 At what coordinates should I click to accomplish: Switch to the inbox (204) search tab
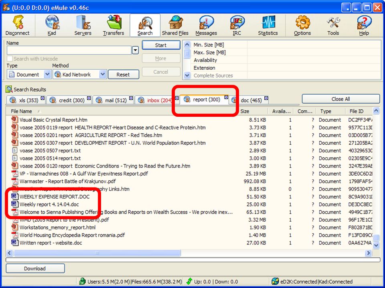157,100
